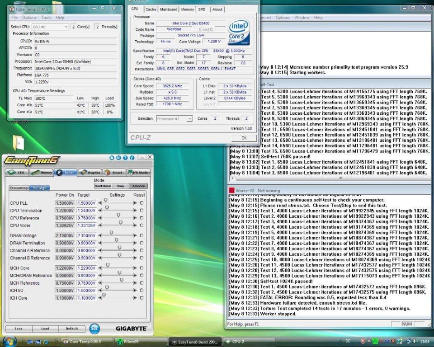Click the DRAM Voltage slider thumb
Image resolution: width=434 pixels, height=347 pixels.
[111, 232]
